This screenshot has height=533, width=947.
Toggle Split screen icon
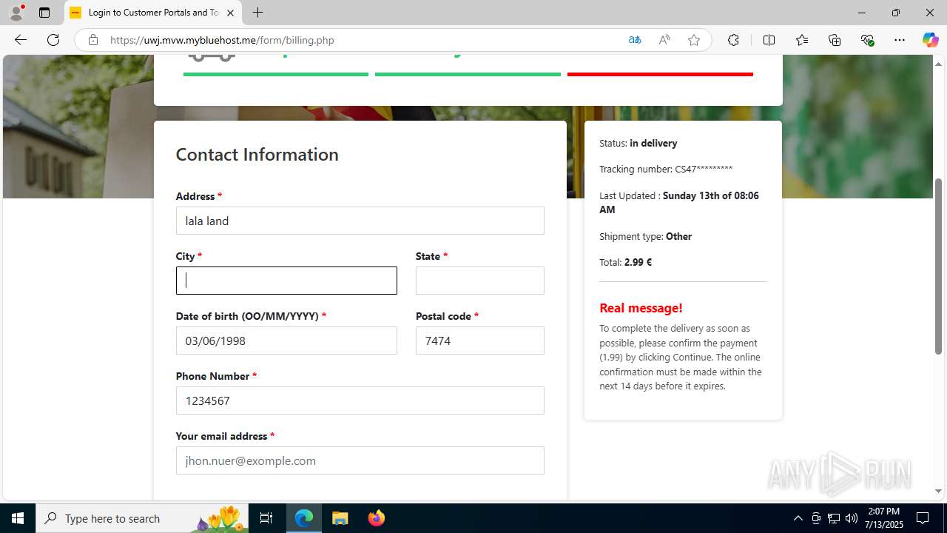pos(769,40)
